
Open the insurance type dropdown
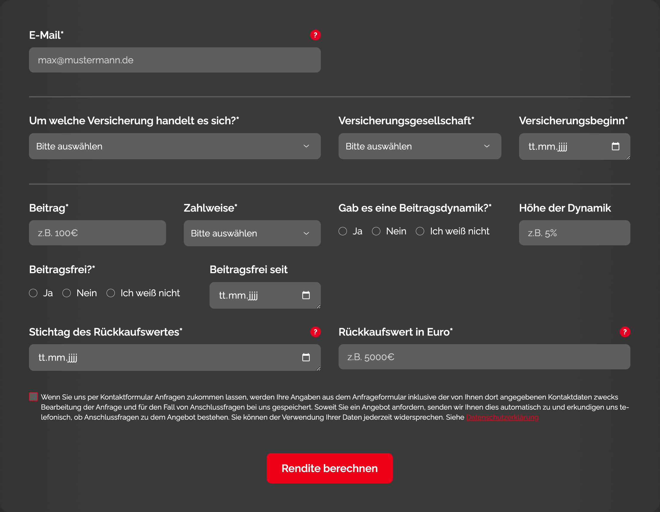coord(175,146)
